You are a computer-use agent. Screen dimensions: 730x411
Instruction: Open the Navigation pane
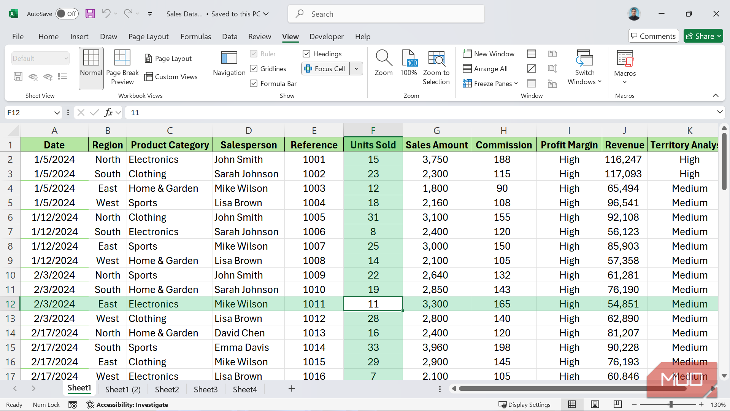pos(229,64)
